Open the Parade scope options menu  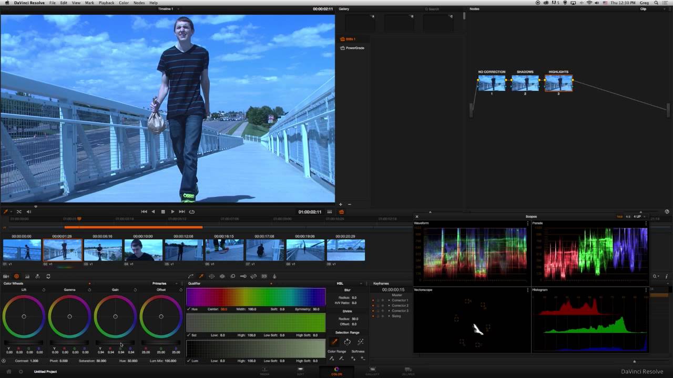(x=646, y=223)
